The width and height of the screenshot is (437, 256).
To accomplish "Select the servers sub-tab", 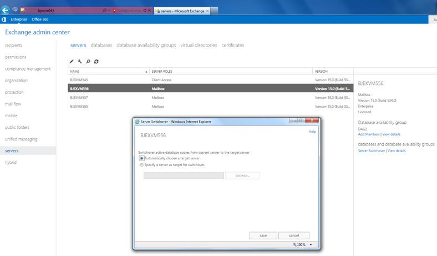I will coord(78,45).
